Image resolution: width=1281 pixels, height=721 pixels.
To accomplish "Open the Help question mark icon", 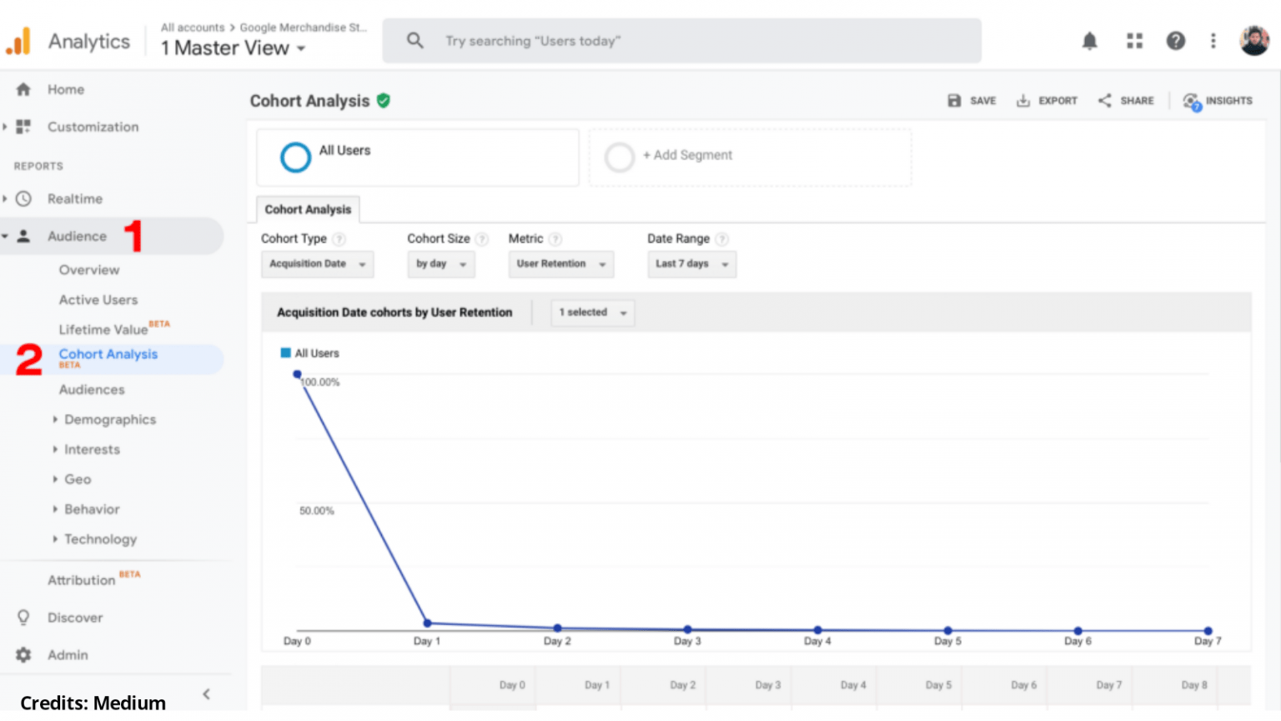I will coord(1176,40).
